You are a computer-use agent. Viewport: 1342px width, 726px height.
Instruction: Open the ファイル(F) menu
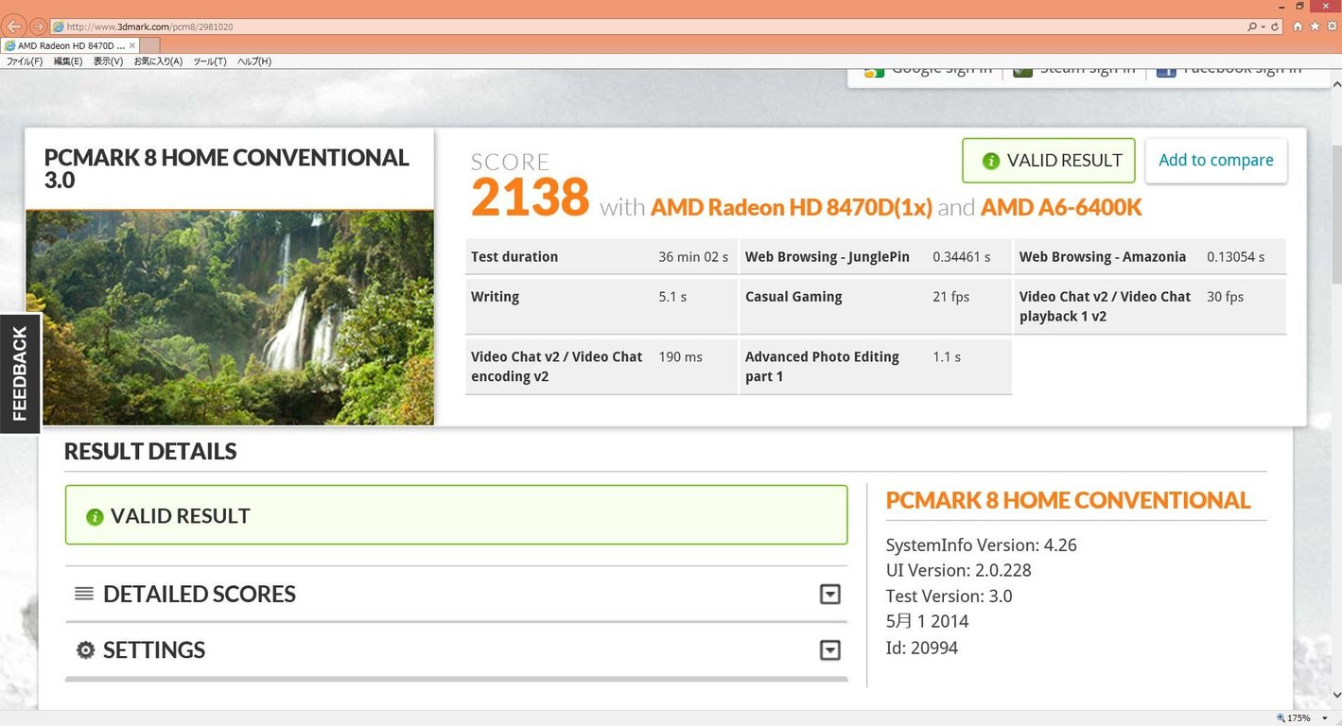click(25, 61)
